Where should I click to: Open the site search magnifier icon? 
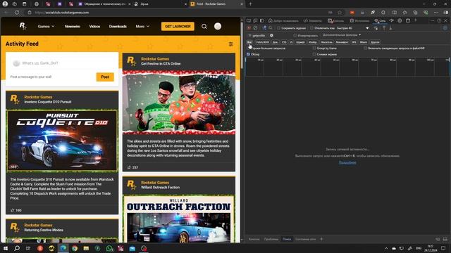[204, 27]
